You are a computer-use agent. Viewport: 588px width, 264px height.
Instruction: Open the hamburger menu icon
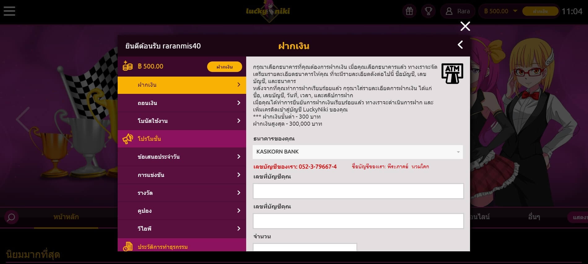point(9,11)
